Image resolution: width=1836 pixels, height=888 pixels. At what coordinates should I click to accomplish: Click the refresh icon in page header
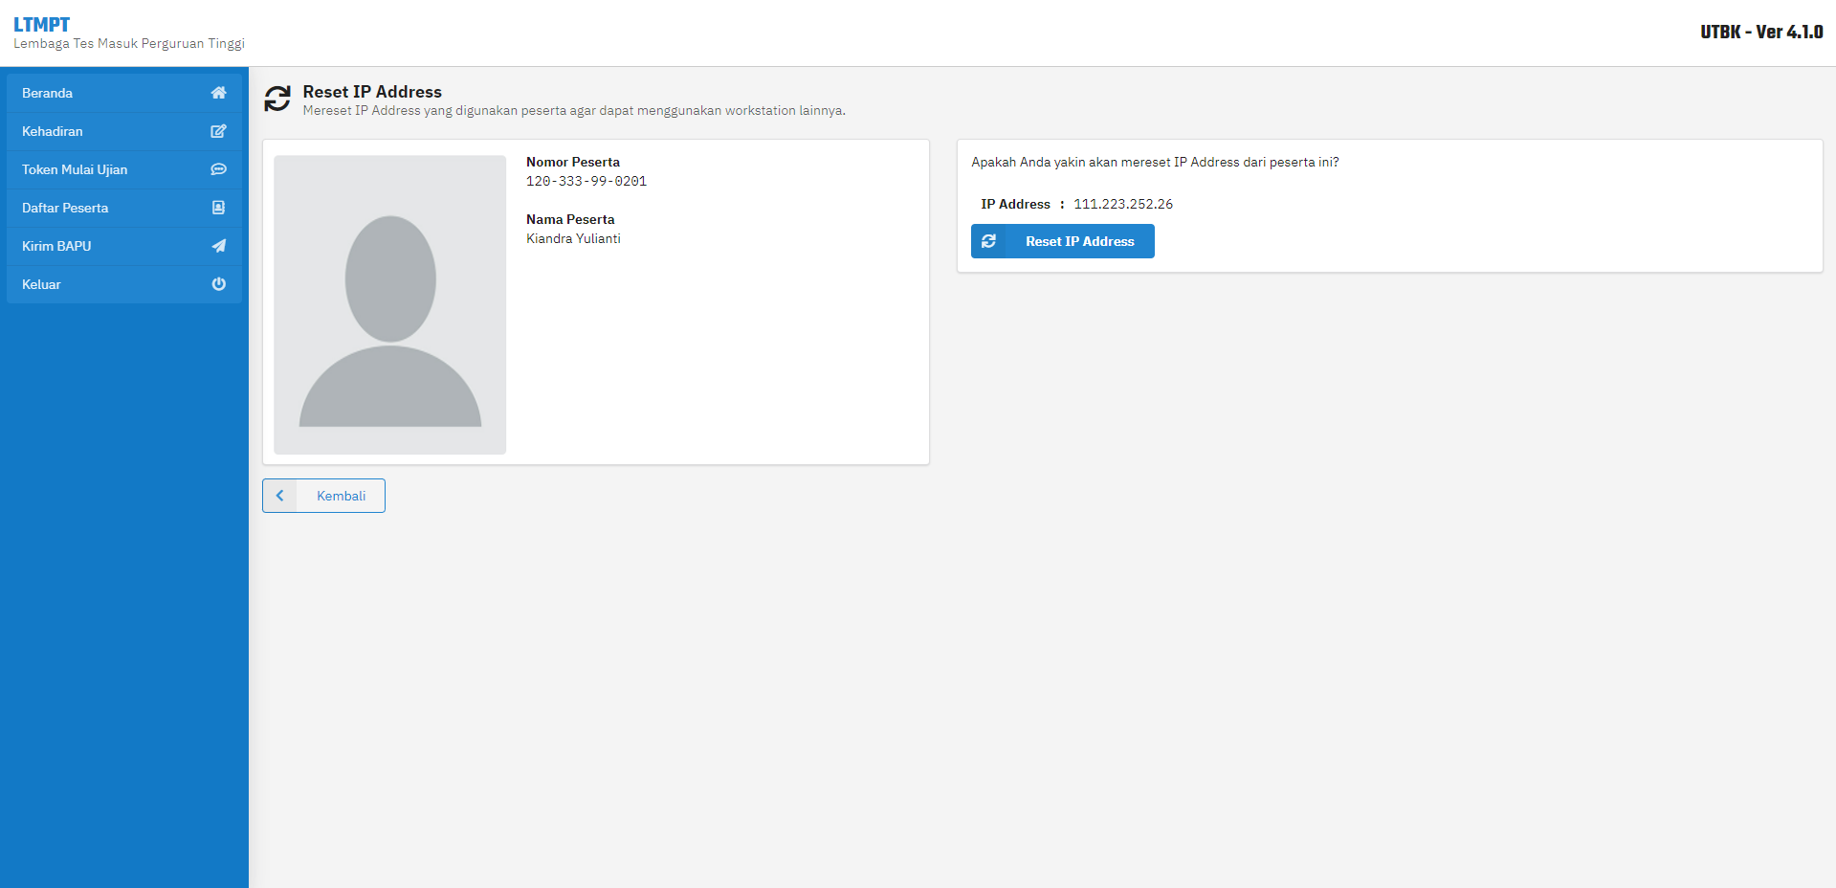277,99
